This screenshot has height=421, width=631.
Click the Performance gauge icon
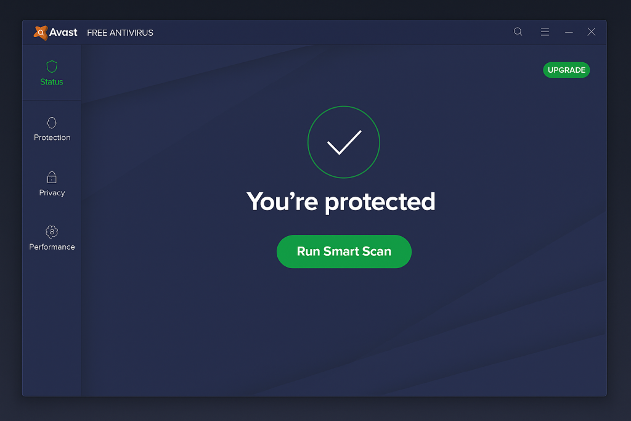click(x=52, y=232)
